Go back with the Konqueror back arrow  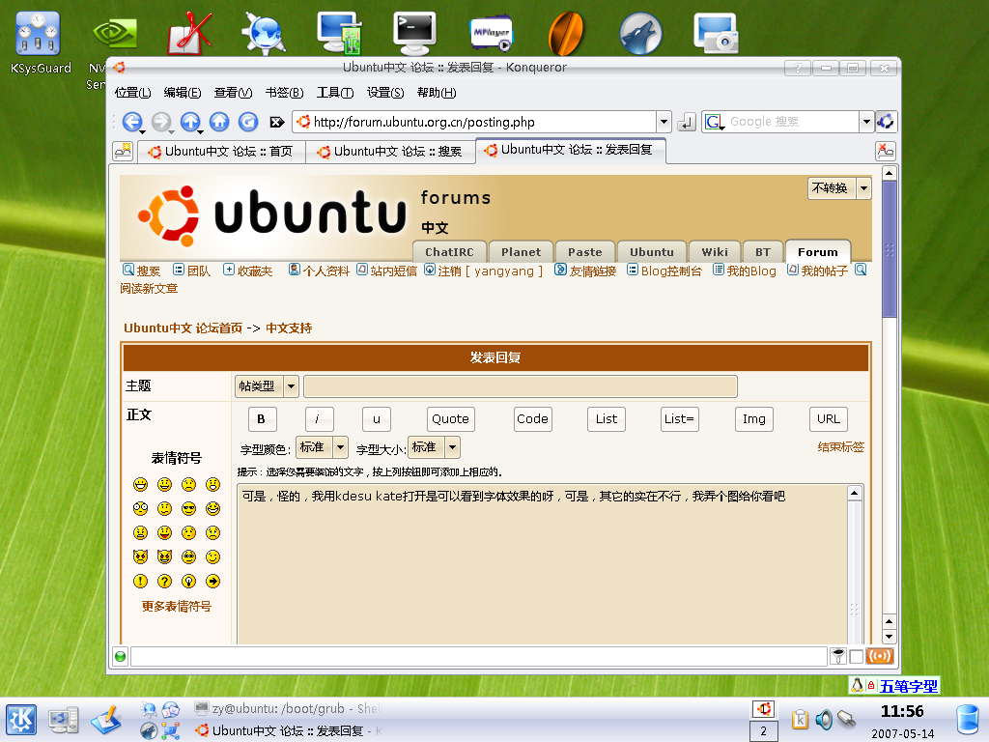tap(131, 122)
